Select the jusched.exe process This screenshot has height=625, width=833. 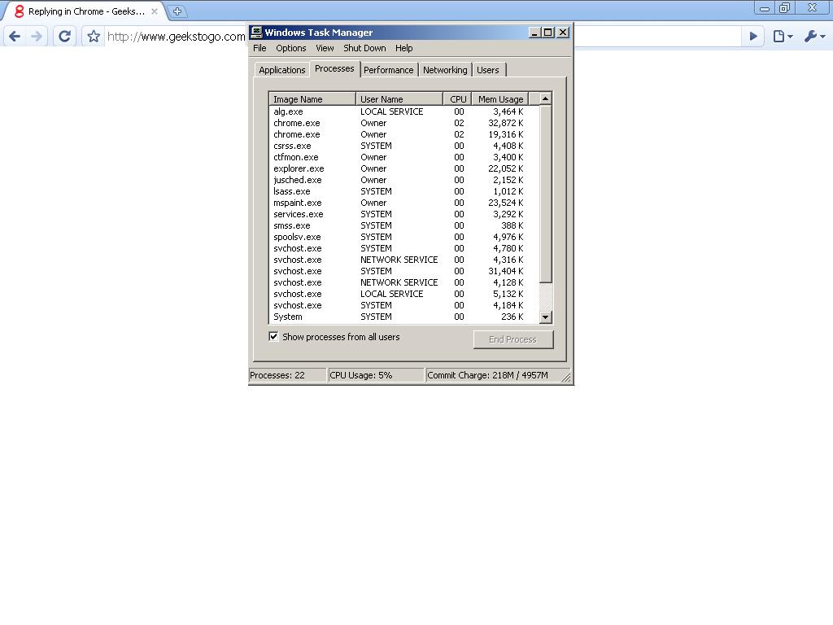(x=403, y=180)
